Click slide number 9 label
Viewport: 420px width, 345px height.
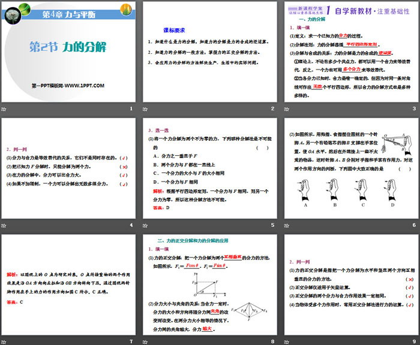pos(414,341)
